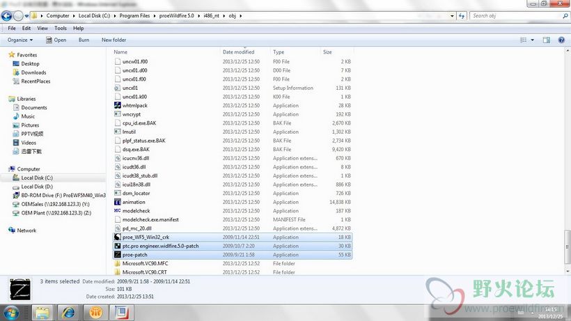
Task: Expand breadcrumb arrow after i486_nt
Action: [224, 15]
